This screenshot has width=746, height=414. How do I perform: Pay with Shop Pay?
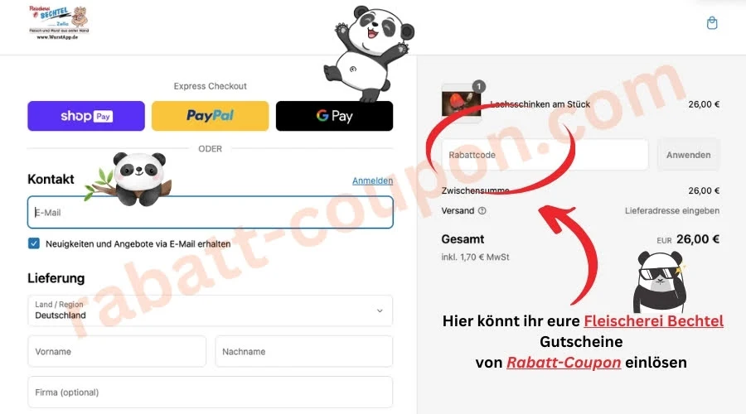click(x=86, y=116)
